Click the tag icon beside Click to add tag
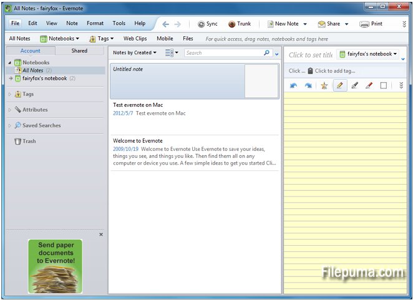Image resolution: width=413 pixels, height=300 pixels. point(310,70)
